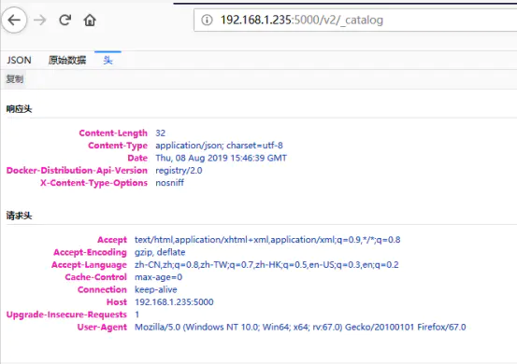Select the Host value 192.168.1.235:5000
Image resolution: width=517 pixels, height=364 pixels.
click(x=174, y=302)
